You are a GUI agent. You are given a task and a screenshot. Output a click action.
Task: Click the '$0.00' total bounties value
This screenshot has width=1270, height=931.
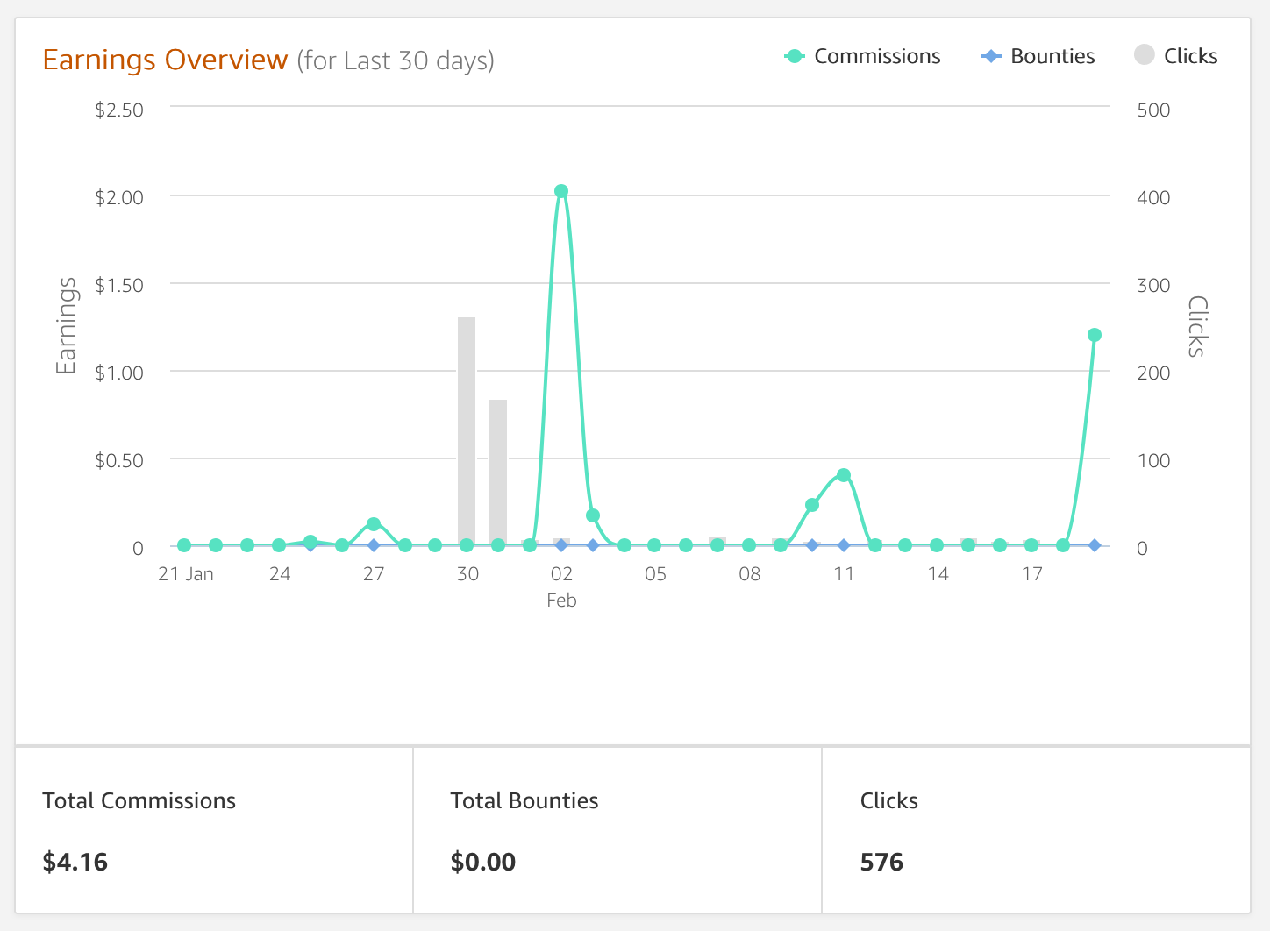(483, 862)
